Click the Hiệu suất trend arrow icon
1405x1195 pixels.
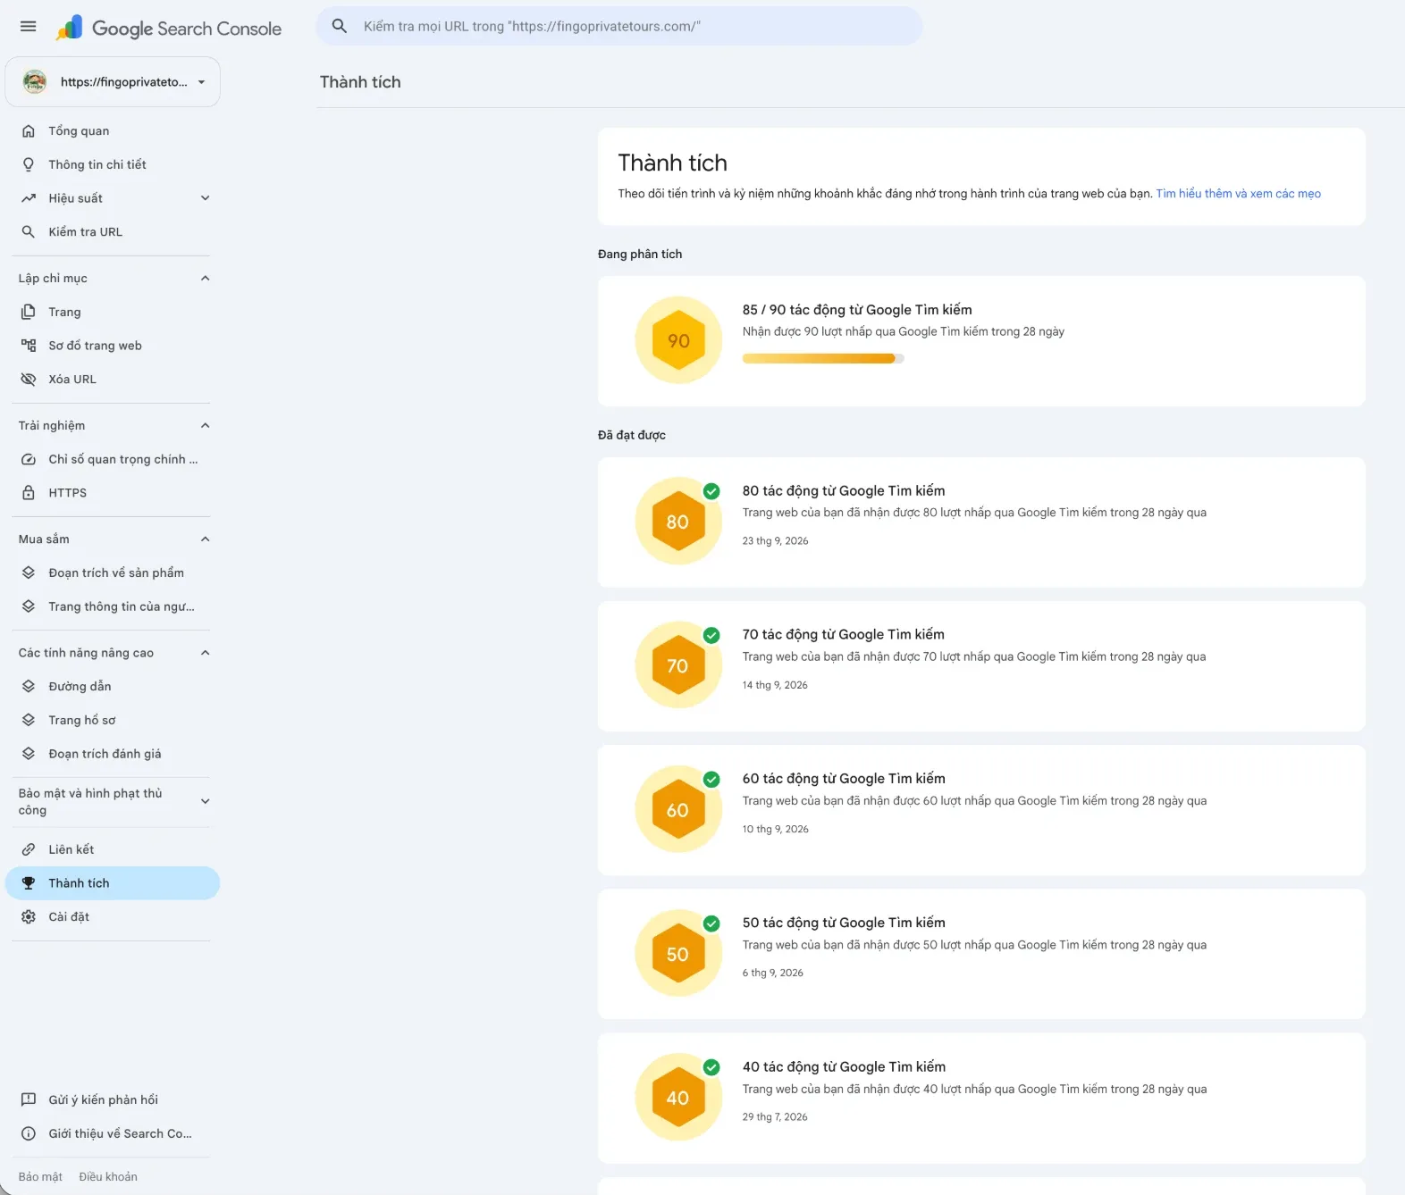click(x=29, y=198)
